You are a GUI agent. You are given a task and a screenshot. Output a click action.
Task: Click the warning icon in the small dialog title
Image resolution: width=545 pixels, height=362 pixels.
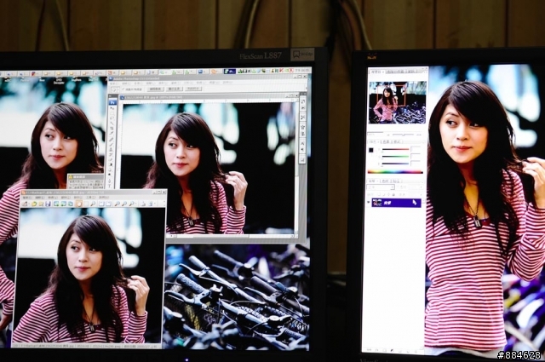71,176
